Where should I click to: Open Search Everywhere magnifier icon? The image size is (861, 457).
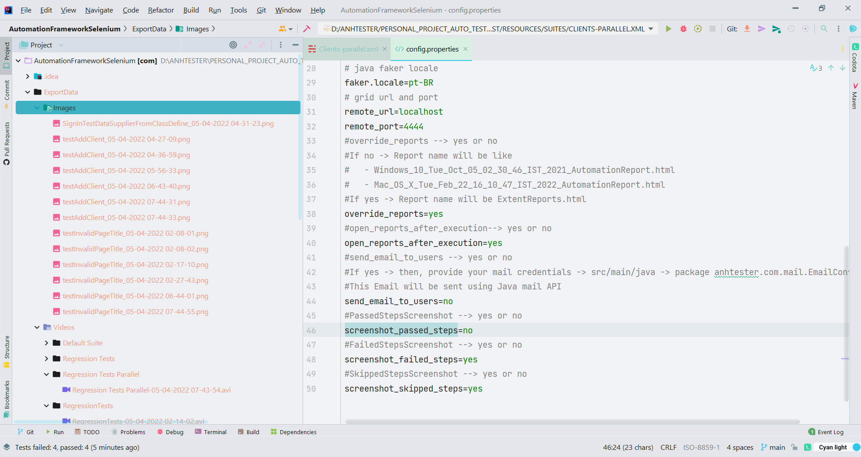(x=824, y=29)
